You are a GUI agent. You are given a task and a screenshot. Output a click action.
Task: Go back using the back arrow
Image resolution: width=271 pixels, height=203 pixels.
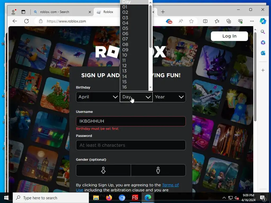(x=15, y=21)
